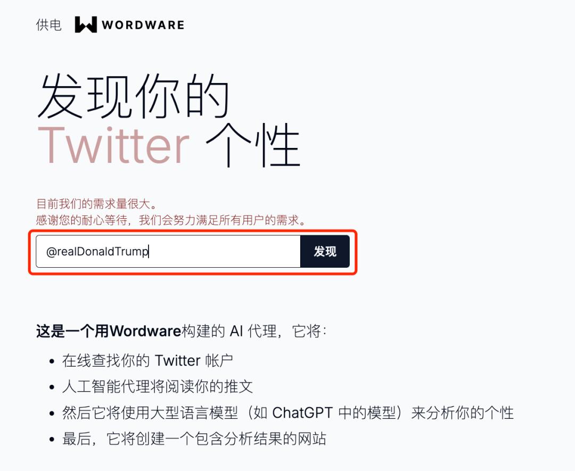This screenshot has width=575, height=471.
Task: Click the dark 发现 submit button
Action: pos(325,251)
